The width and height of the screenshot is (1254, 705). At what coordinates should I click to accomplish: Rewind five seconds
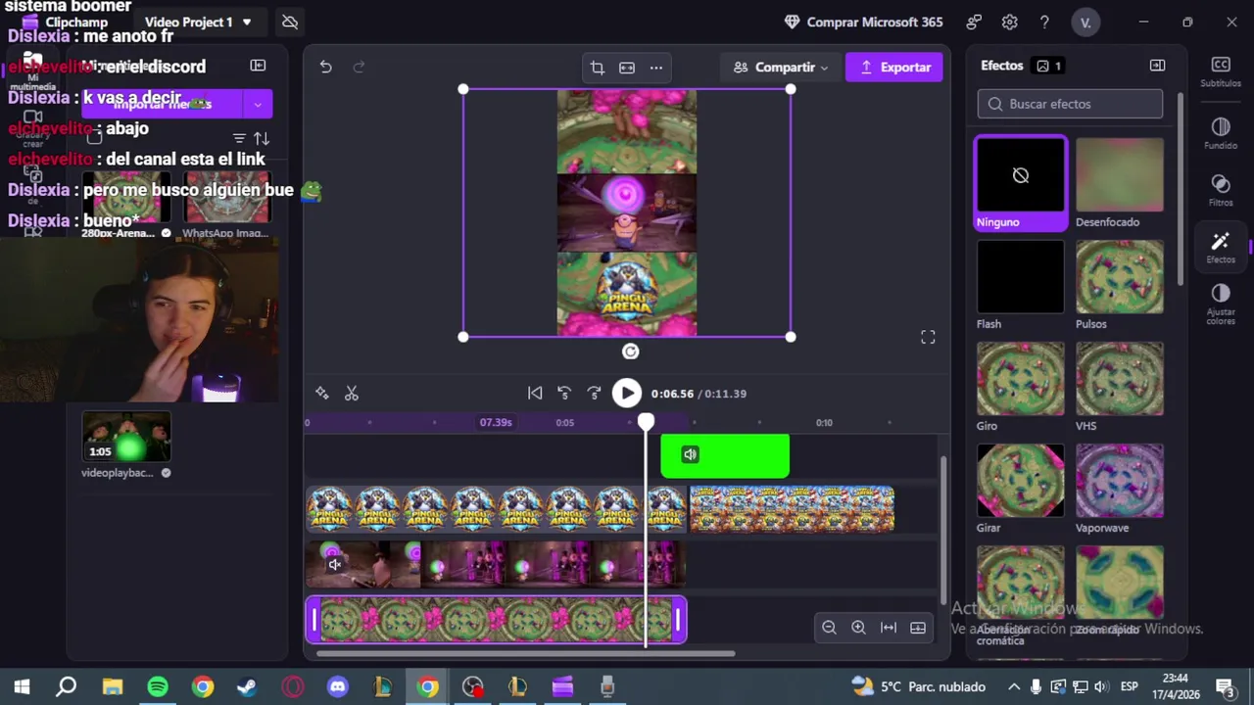(564, 394)
